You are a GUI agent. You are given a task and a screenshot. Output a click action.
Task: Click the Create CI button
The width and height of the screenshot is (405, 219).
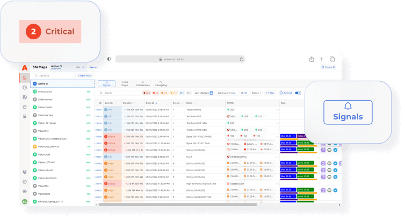328,67
